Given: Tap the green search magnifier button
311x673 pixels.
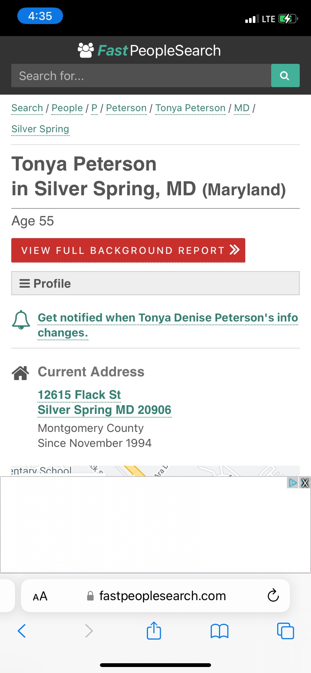Looking at the screenshot, I should [x=285, y=75].
